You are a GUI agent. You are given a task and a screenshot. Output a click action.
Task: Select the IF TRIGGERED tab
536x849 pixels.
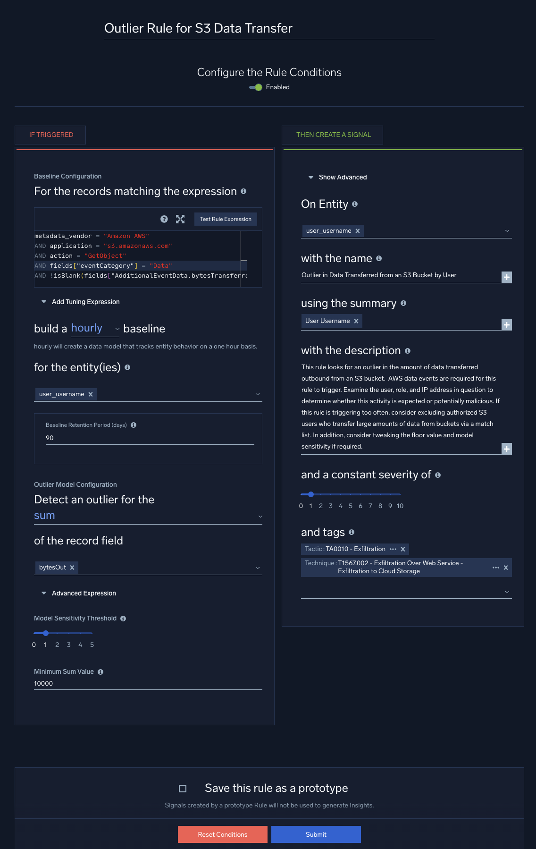pos(51,135)
